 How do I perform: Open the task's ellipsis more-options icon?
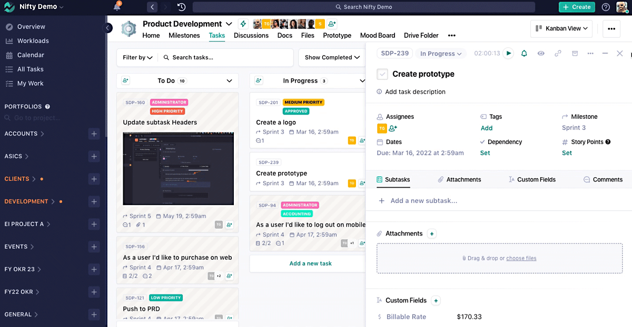(x=590, y=53)
